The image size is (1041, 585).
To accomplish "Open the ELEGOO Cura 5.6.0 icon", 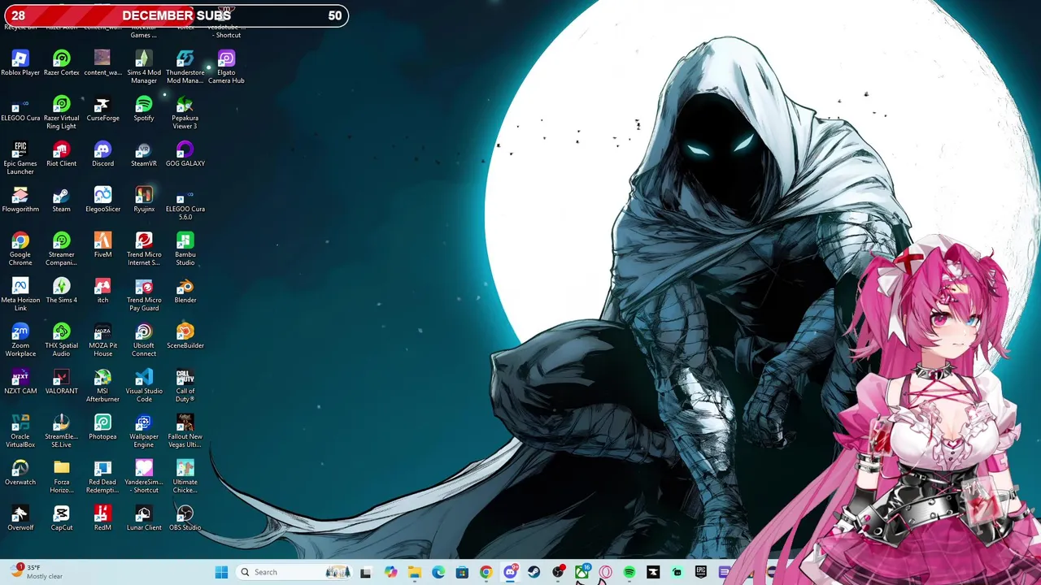I will coord(185,204).
